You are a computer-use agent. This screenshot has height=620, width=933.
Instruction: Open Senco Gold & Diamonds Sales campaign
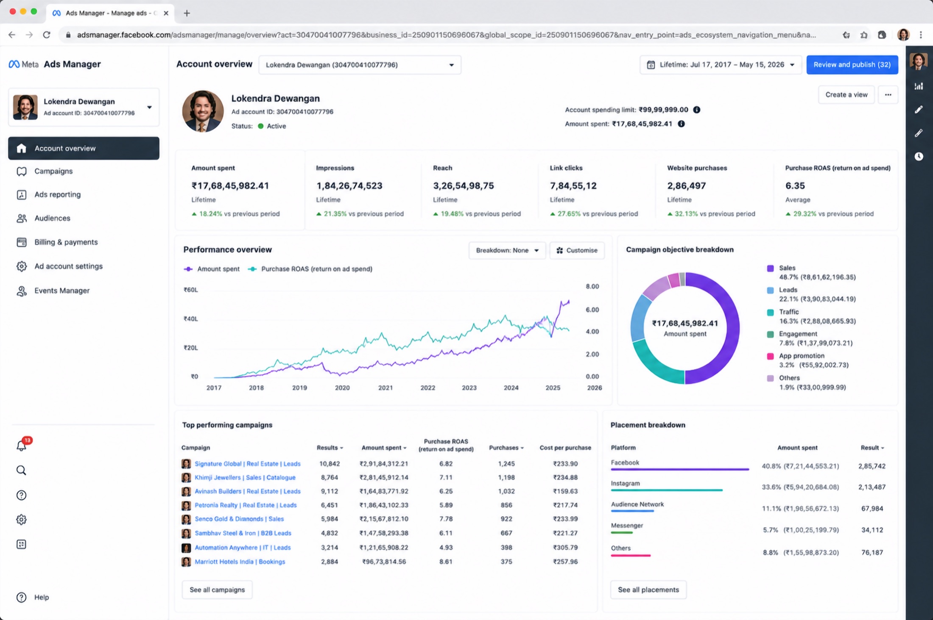point(239,519)
